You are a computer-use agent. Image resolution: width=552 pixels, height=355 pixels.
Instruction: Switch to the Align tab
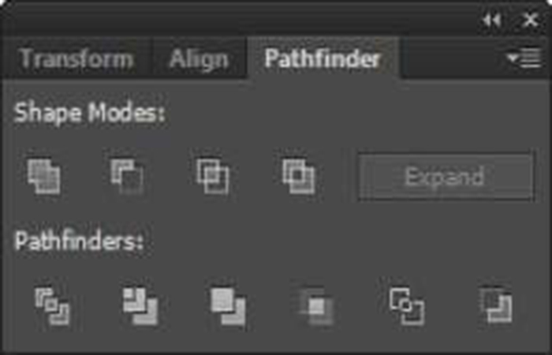(199, 59)
